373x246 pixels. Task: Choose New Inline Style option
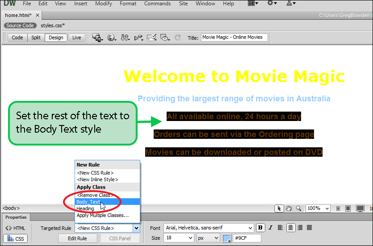pos(107,179)
